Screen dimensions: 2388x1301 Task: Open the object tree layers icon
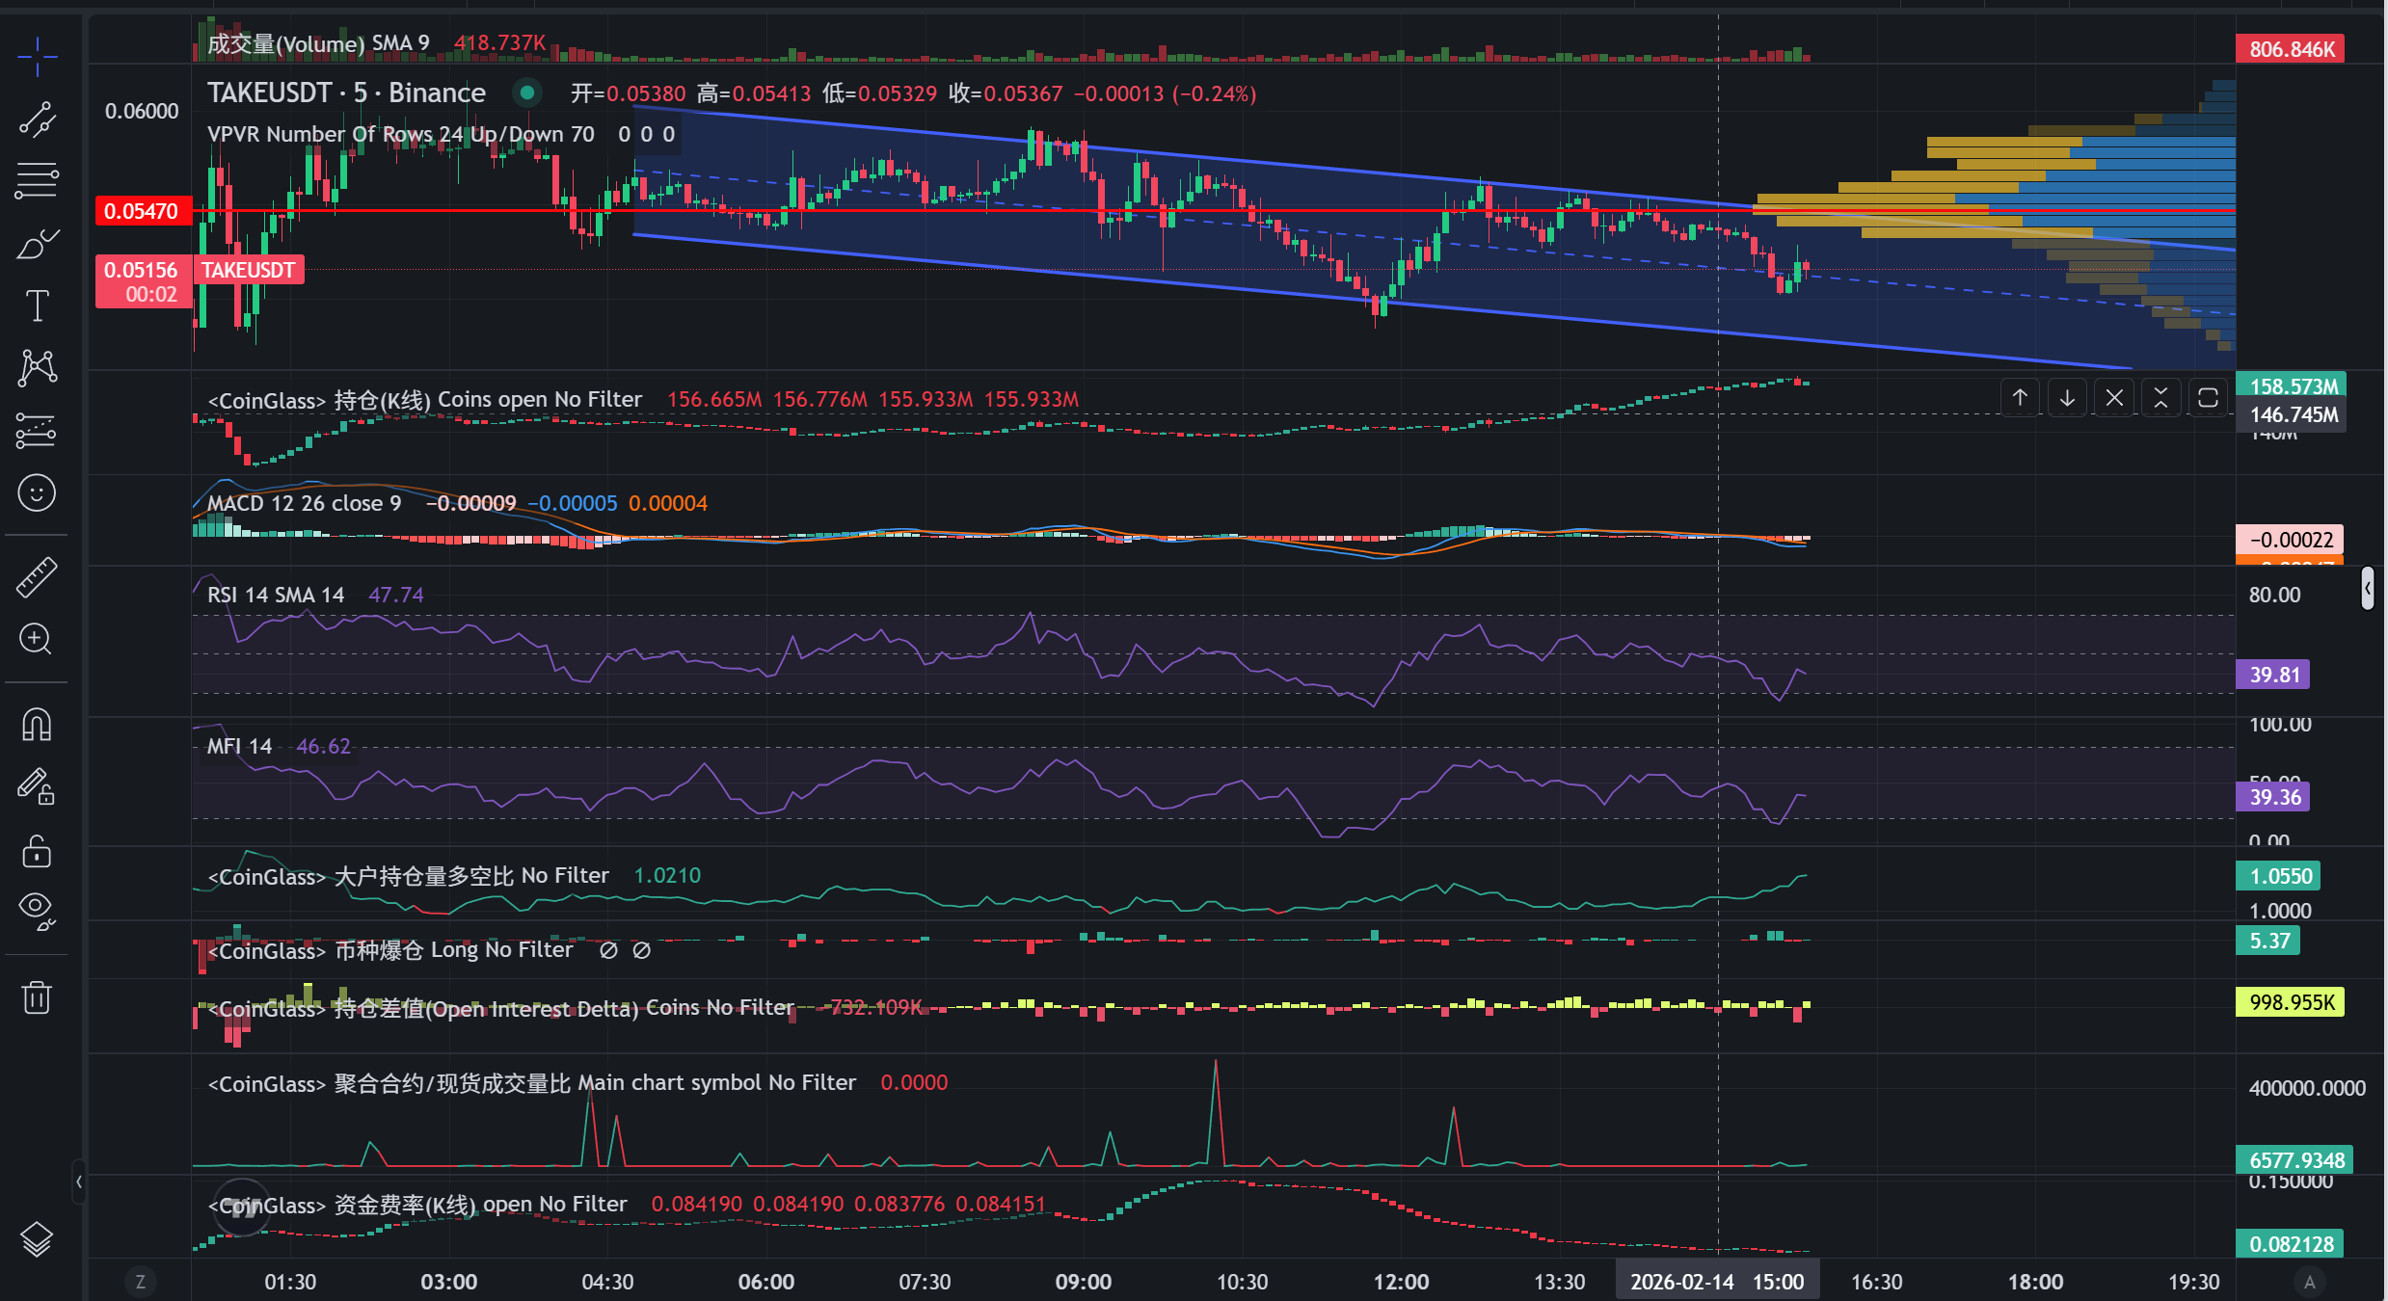pos(37,1239)
